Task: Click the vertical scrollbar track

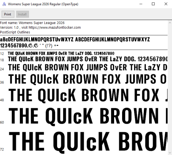Action: pos(170,88)
